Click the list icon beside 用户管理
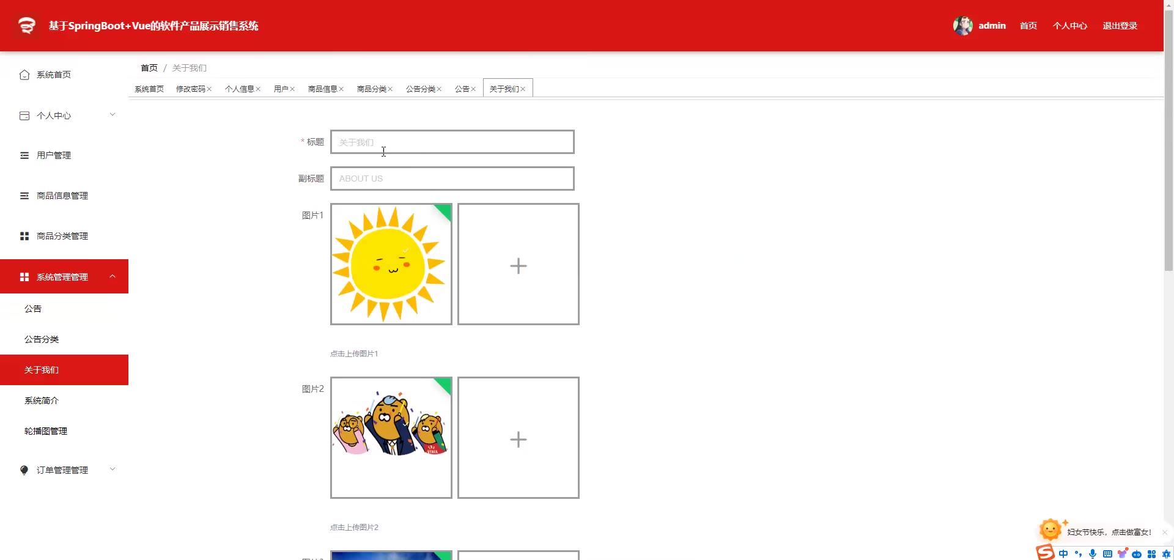The height and width of the screenshot is (560, 1174). [24, 155]
